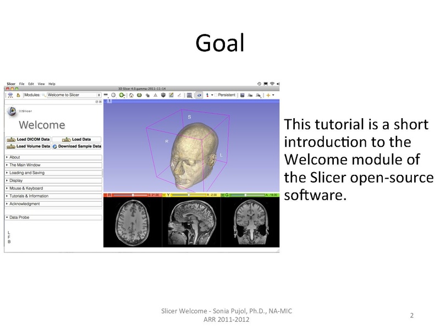Collapse the Data Probe section
Image resolution: width=440 pixels, height=330 pixels.
[53, 217]
